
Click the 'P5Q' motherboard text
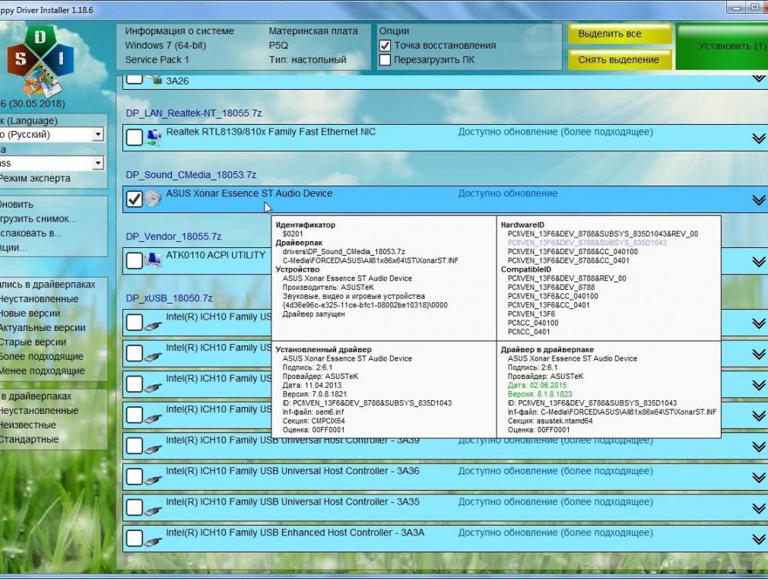tap(278, 46)
